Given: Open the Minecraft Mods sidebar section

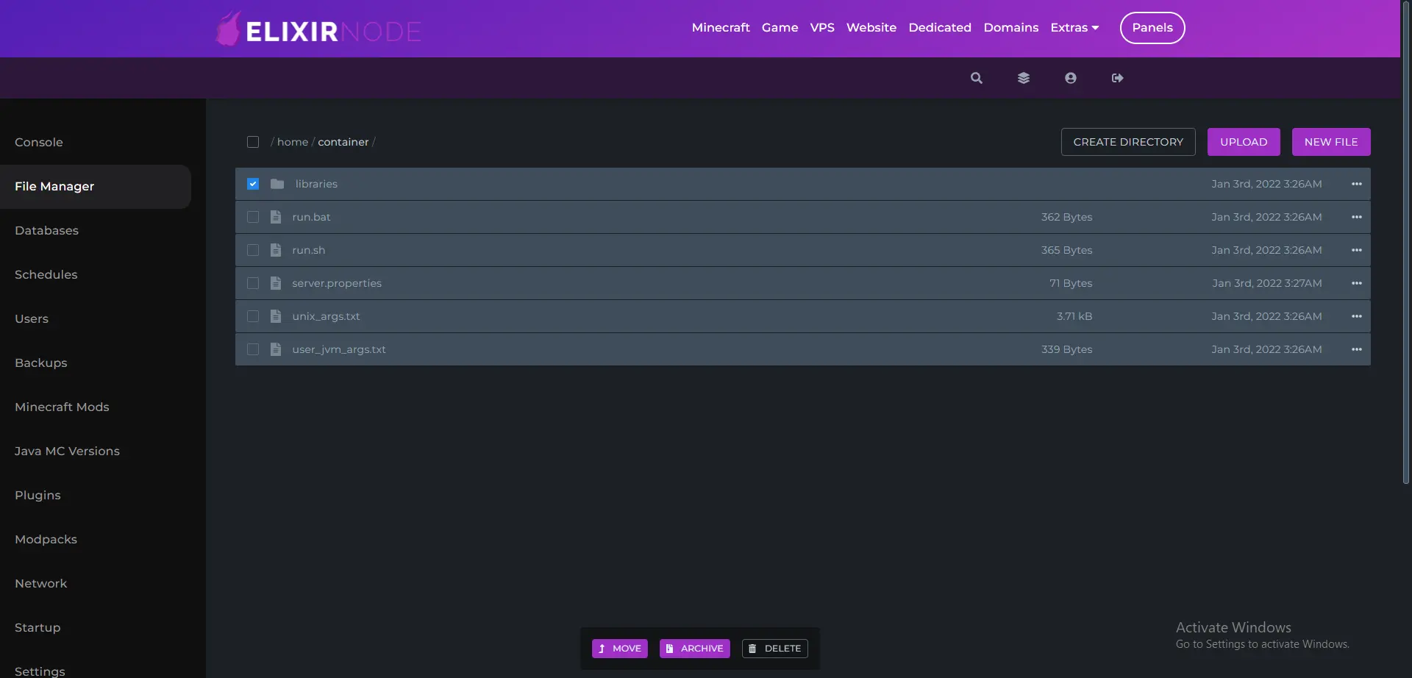Looking at the screenshot, I should coord(62,407).
